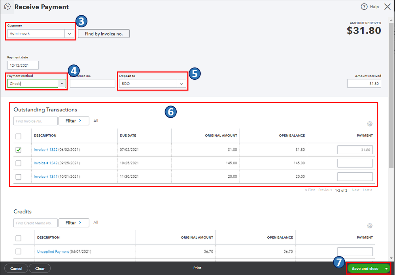The image size is (395, 275).
Task: Click the Help text label
Action: [374, 7]
